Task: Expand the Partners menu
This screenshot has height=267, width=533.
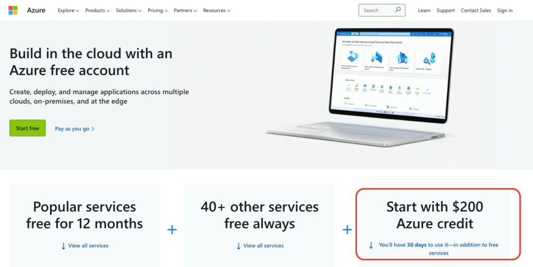Action: coord(185,10)
